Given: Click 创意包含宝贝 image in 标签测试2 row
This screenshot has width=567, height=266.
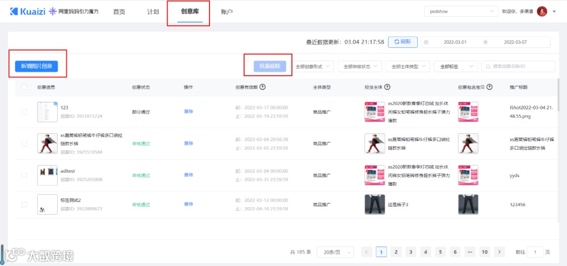Looking at the screenshot, I should (468, 205).
